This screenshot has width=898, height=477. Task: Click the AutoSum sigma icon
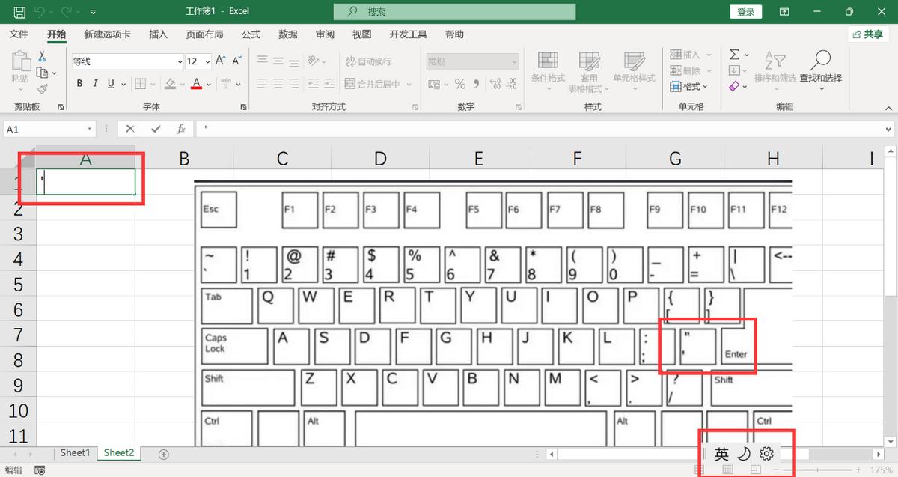tap(734, 55)
